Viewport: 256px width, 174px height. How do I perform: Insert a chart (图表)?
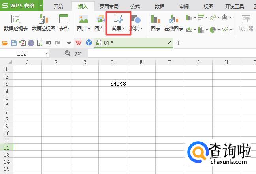pyautogui.click(x=156, y=23)
